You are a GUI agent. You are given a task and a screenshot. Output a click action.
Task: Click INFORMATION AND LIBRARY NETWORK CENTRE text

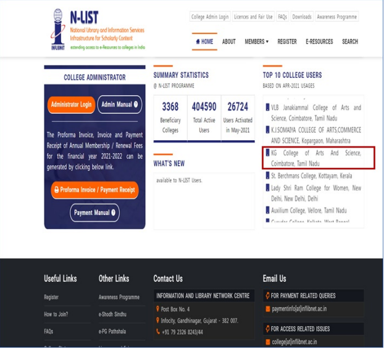click(203, 296)
